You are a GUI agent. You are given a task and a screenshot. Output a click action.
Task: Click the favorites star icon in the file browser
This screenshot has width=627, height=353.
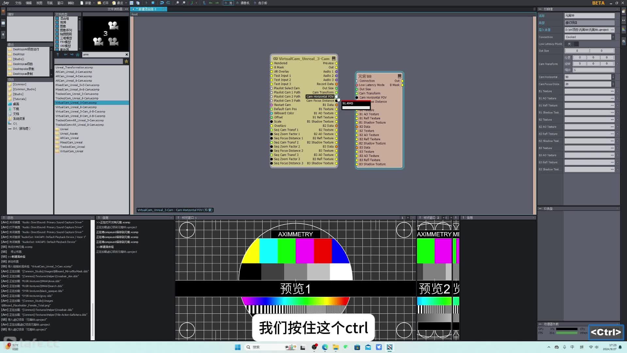pos(126,61)
